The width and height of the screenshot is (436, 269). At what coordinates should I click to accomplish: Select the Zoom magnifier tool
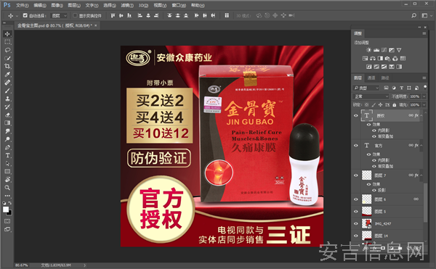7,188
